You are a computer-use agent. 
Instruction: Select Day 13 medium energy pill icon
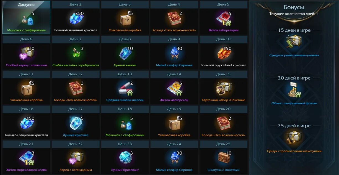click(125, 89)
